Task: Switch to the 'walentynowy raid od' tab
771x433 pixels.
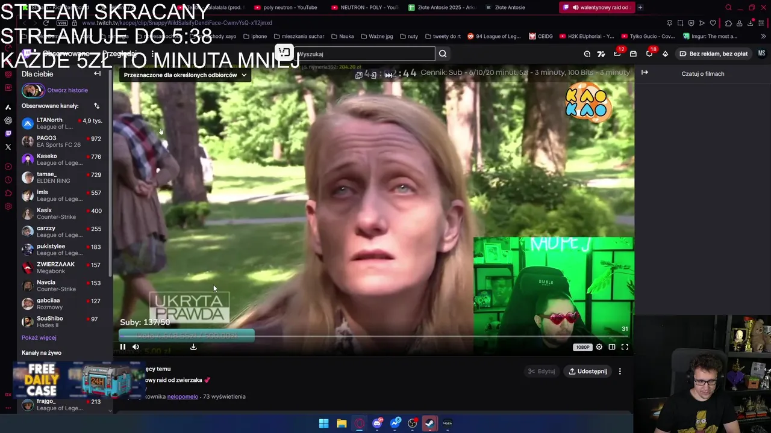Action: [596, 7]
